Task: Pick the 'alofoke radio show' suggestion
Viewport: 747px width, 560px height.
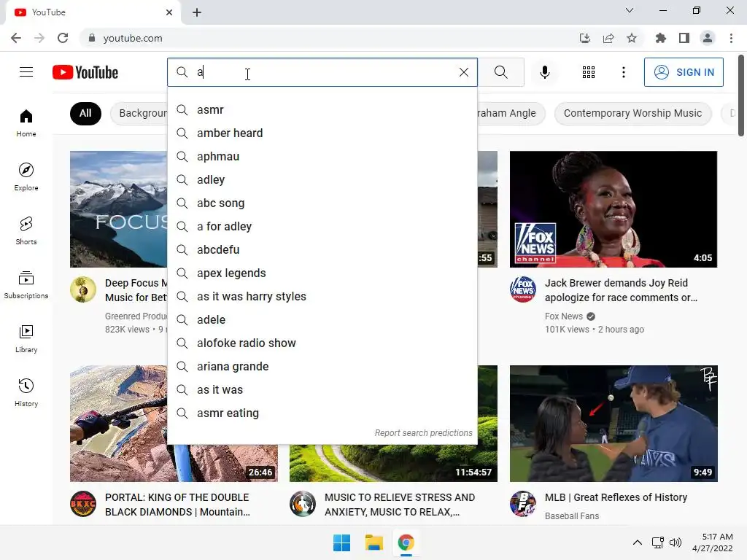Action: 322,343
